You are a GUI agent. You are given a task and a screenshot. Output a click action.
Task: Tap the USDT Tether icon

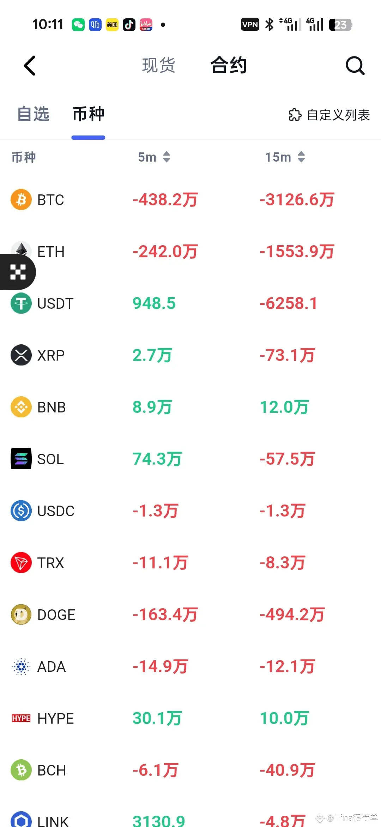[21, 303]
